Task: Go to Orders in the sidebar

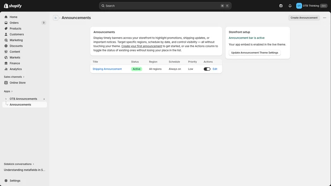Action: 24,23
